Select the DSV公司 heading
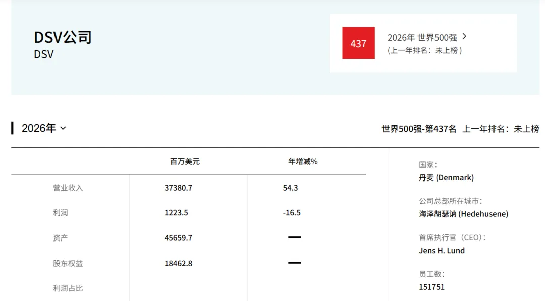The height and width of the screenshot is (301, 545). click(x=63, y=37)
